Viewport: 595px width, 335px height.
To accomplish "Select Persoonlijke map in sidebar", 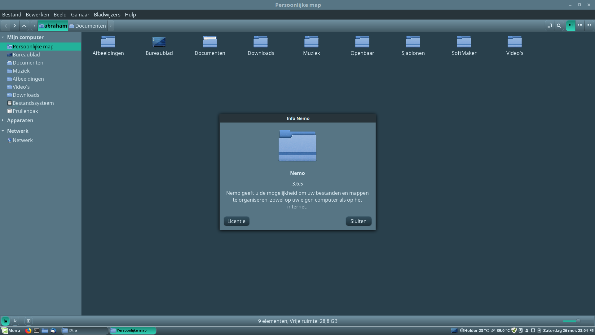I will 41,47.
